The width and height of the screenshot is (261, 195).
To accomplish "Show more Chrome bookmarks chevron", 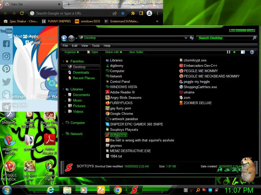I will pos(157,21).
